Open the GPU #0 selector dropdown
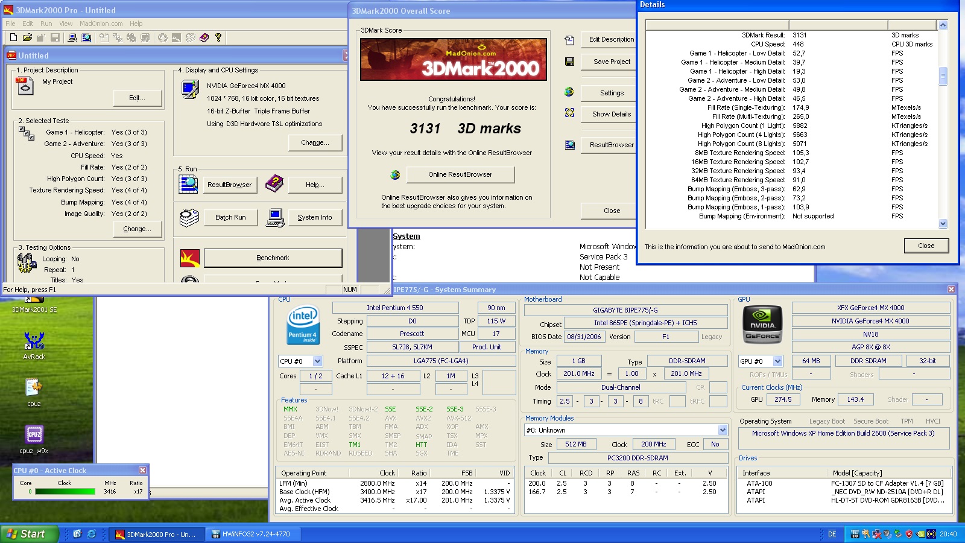The height and width of the screenshot is (543, 965). [778, 361]
